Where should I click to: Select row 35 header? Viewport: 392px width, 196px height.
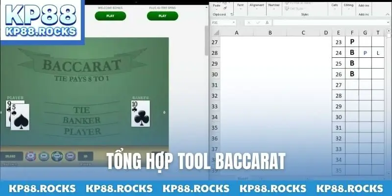(x=215, y=128)
